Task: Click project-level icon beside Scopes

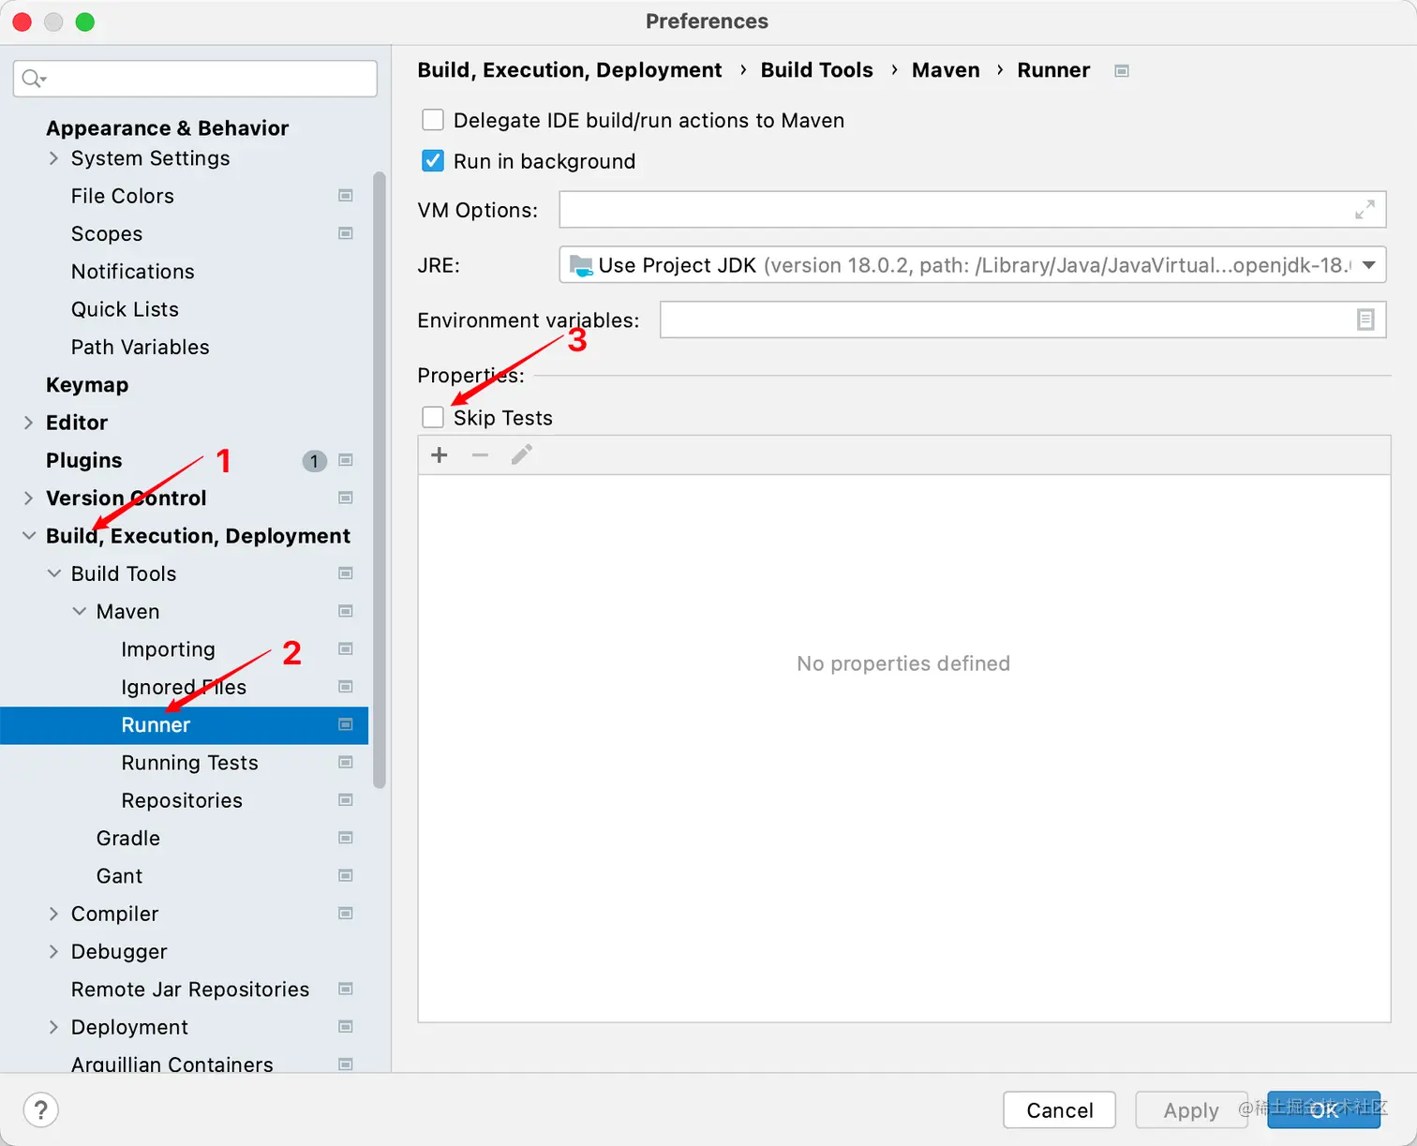Action: pos(346,233)
